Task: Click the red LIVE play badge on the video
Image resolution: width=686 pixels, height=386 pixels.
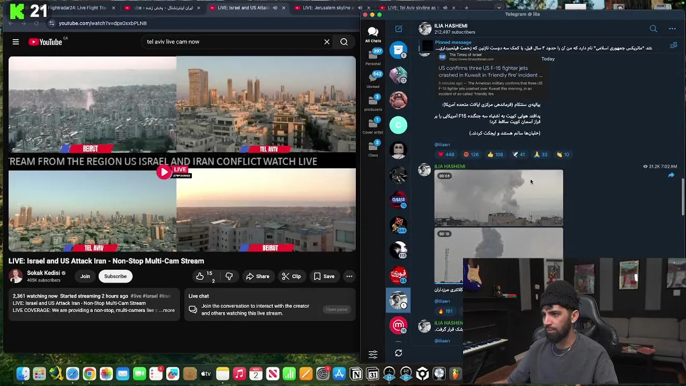Action: tap(174, 172)
